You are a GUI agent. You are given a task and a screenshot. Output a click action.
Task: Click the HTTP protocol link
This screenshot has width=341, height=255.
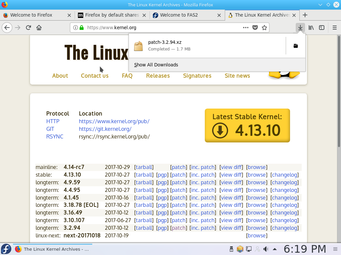53,121
